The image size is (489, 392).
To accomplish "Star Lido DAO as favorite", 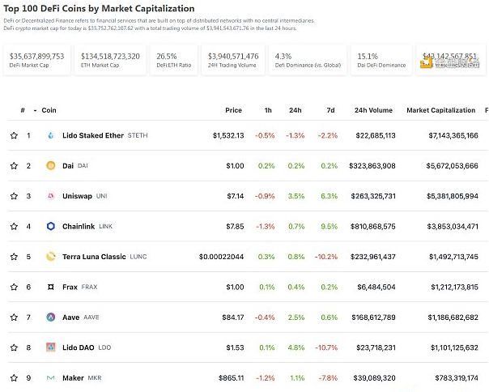I will (14, 347).
